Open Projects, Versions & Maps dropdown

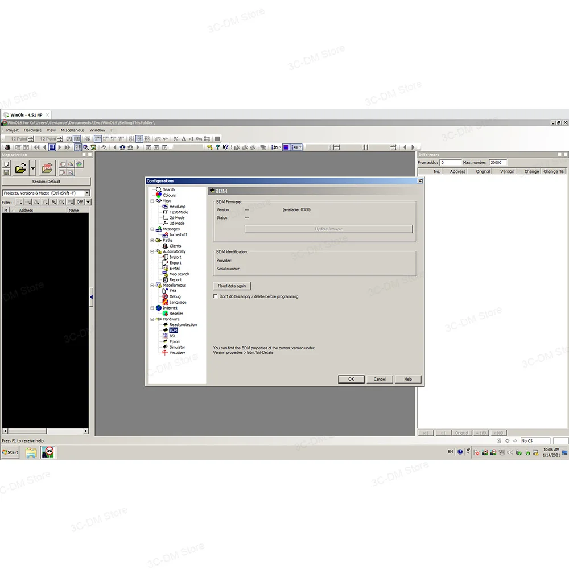coord(87,193)
